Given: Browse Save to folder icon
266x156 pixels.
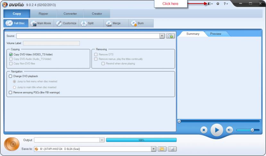Looking at the screenshot, I should coord(162,149).
